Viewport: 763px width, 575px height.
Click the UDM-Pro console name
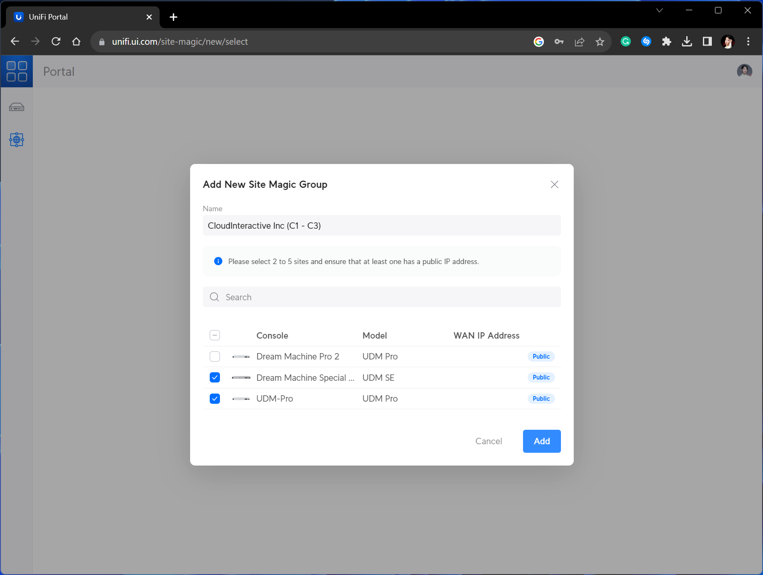[x=275, y=399]
